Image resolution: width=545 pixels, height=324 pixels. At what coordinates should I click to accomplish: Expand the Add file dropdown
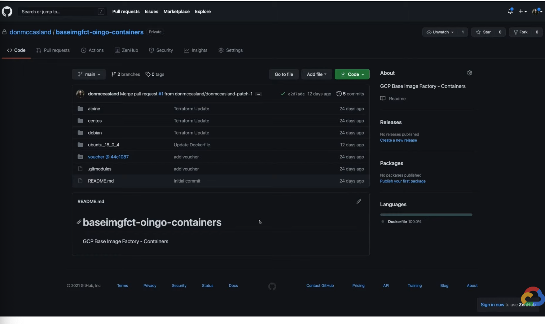(x=317, y=74)
